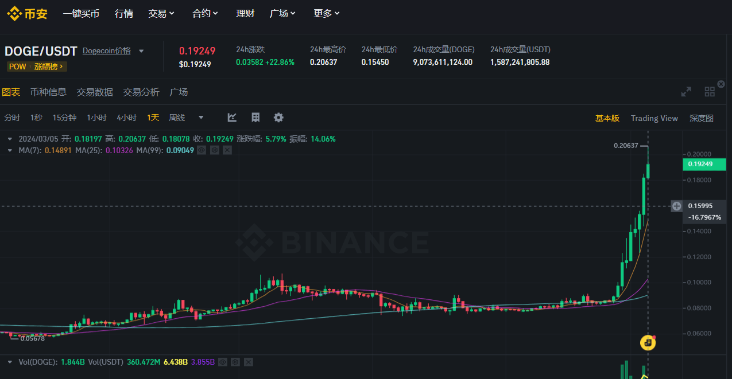This screenshot has height=379, width=732.
Task: Expand the 广场 navigation menu
Action: click(282, 13)
